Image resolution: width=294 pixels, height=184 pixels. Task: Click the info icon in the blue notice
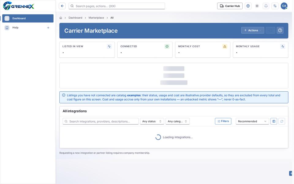[x=64, y=95]
